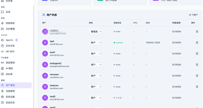203x108 pixels.
Task: Click the 用户管理 people icon in sidebar
Action: pos(2,85)
